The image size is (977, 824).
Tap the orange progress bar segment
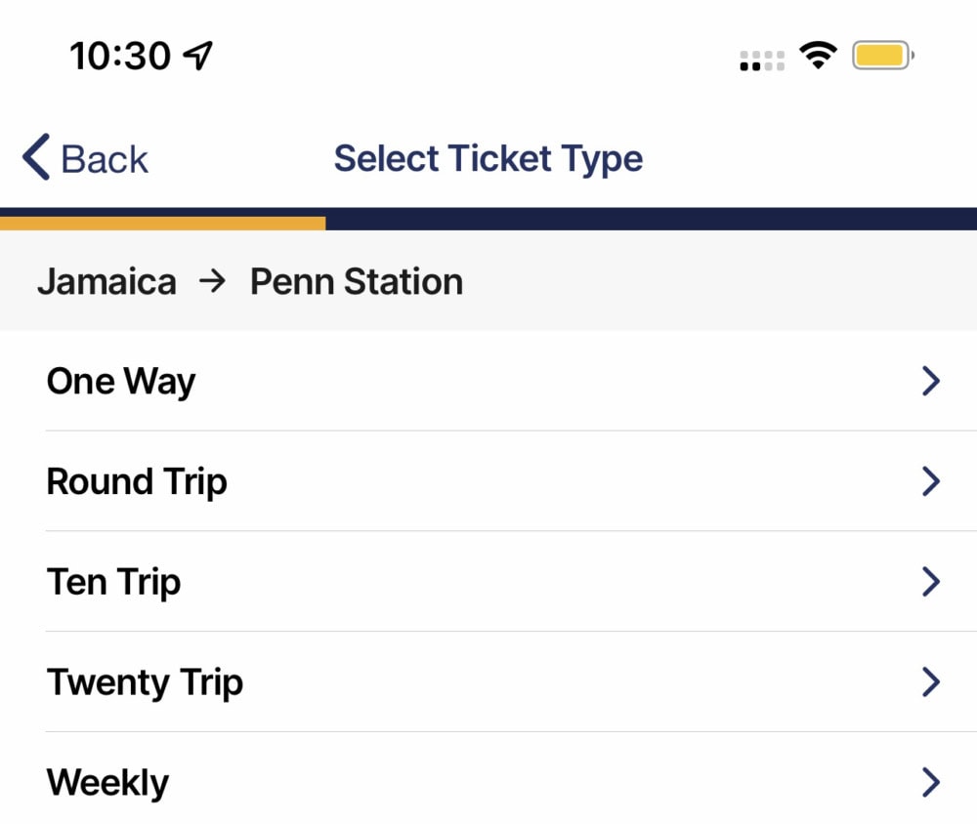coord(162,223)
